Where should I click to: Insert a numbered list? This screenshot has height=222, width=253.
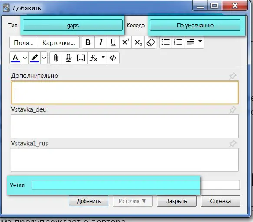pos(178,42)
